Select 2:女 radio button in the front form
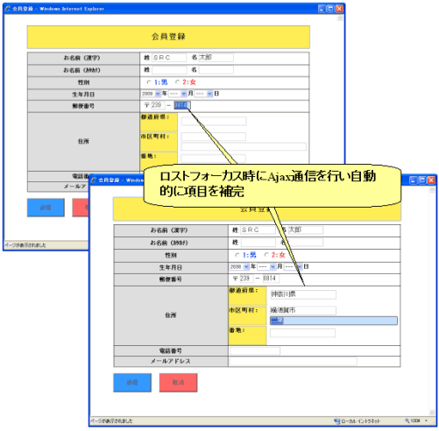Screen dimensions: 439x431 (x=266, y=255)
